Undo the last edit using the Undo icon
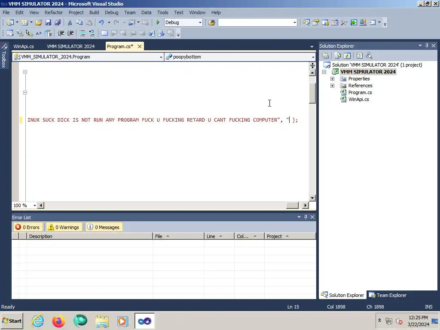This screenshot has height=330, width=440. pos(101,22)
